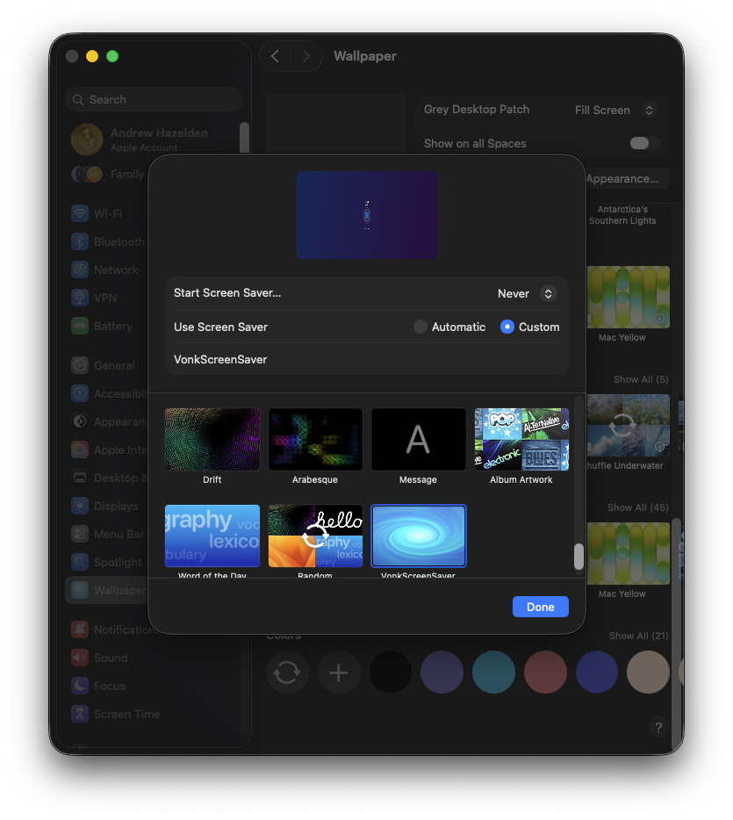The height and width of the screenshot is (820, 733).
Task: Open the Notifications bell icon
Action: (x=80, y=629)
